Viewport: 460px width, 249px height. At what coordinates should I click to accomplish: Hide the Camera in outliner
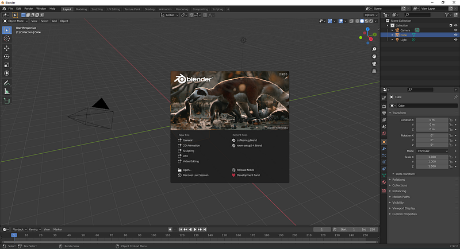click(x=455, y=30)
